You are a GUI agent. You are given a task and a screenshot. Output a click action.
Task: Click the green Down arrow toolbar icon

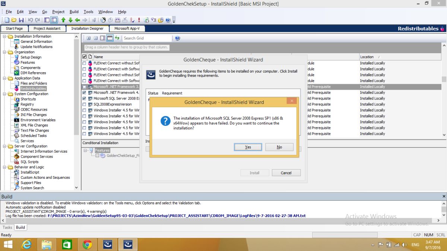click(70, 20)
